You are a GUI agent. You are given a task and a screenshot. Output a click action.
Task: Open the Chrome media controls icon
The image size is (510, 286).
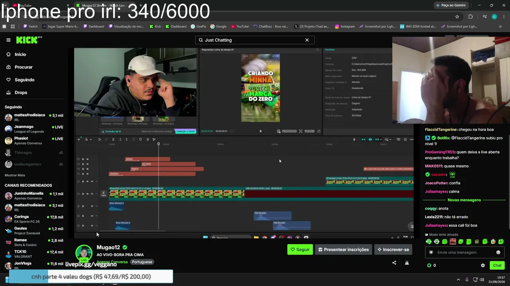point(484,17)
